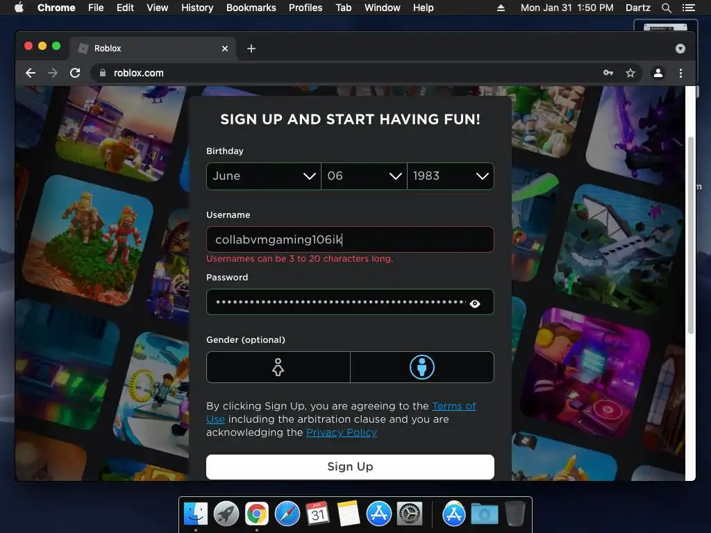Viewport: 711px width, 533px height.
Task: Click the browser forward arrow
Action: [53, 73]
